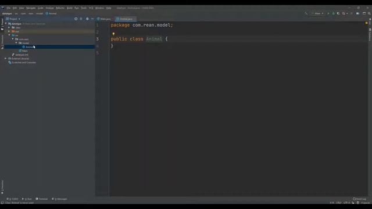Hide the Project panel with minus icon

(92, 19)
